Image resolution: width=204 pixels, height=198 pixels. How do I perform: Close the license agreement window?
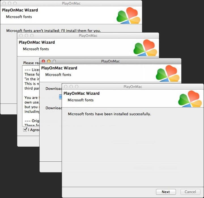pos(21,35)
